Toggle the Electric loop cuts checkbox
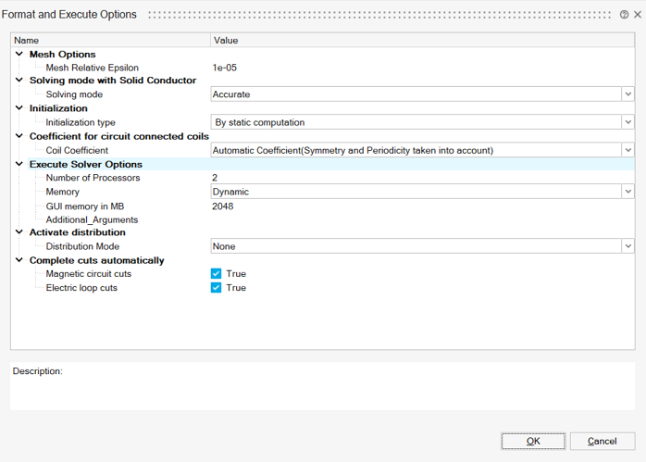The height and width of the screenshot is (462, 646). 216,288
